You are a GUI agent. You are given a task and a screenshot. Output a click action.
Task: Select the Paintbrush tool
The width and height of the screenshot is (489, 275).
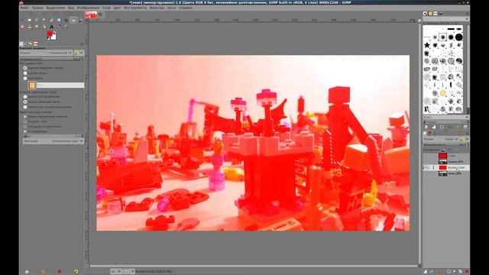point(80,20)
